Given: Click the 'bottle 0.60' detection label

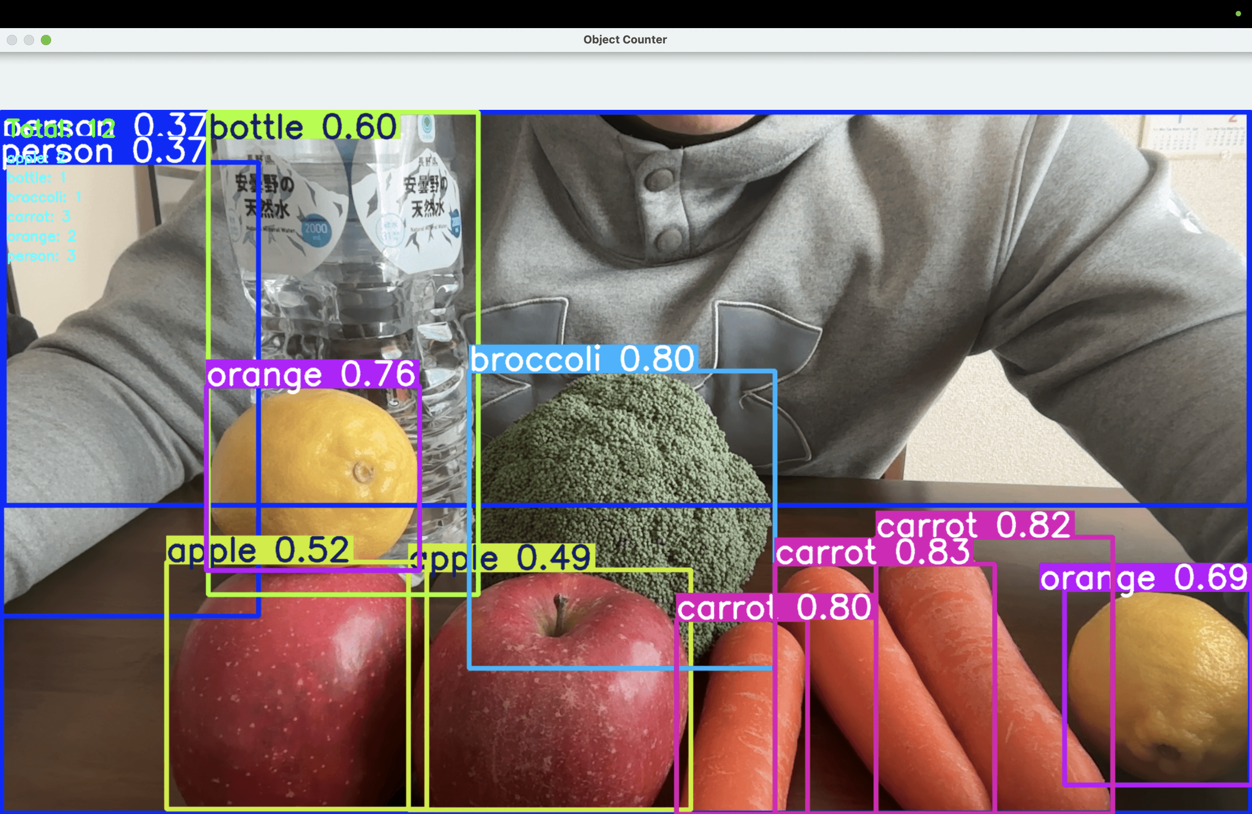Looking at the screenshot, I should (x=304, y=127).
